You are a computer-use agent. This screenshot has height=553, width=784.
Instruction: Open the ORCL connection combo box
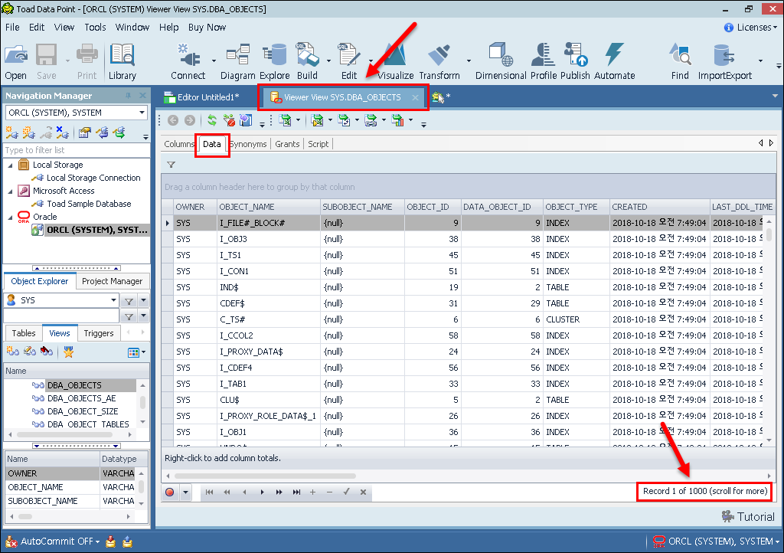tap(76, 113)
